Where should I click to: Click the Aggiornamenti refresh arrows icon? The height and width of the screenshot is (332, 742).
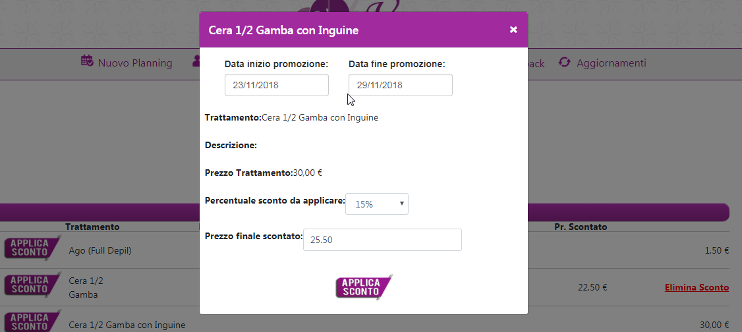(x=564, y=62)
